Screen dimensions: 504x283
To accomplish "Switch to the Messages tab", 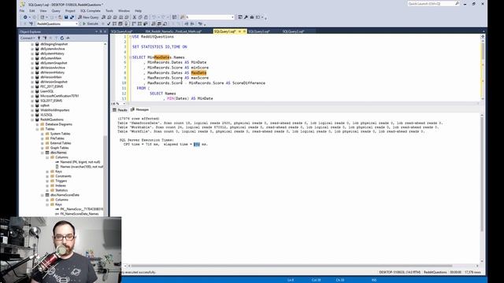I will tap(140, 110).
